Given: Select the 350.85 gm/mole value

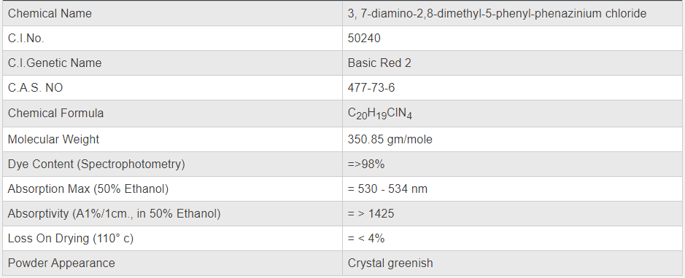Looking at the screenshot, I should coord(390,140).
